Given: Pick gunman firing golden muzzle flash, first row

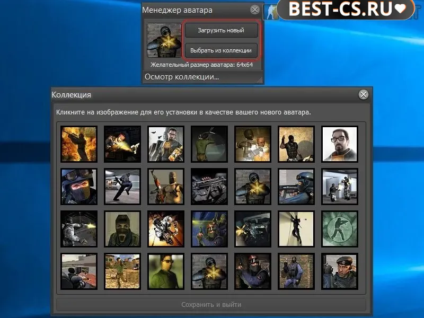Looking at the screenshot, I should 122,144.
